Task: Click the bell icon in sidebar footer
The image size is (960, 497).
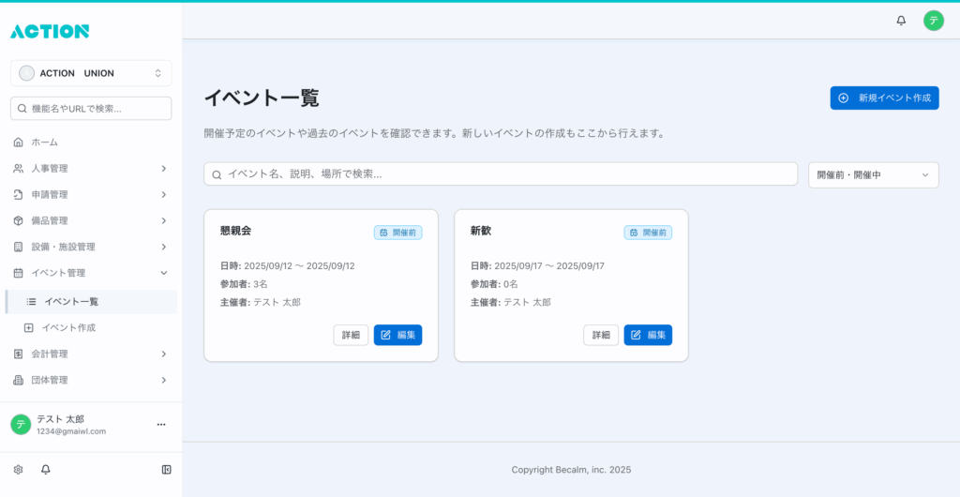Action: (45, 470)
